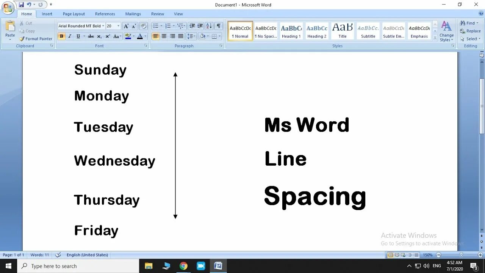Viewport: 485px width, 273px height.
Task: Apply bullet list formatting
Action: click(155, 26)
